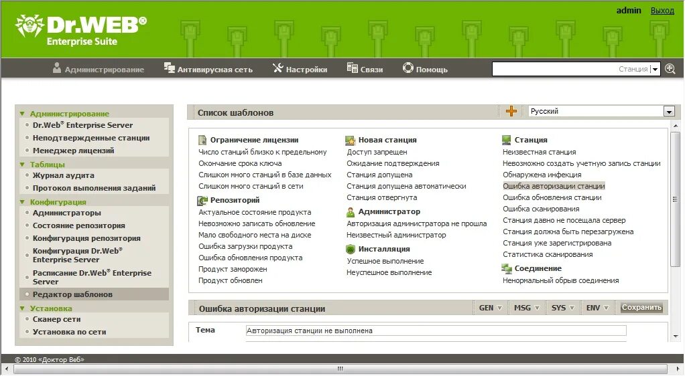Image resolution: width=685 pixels, height=376 pixels.
Task: Open the Администрирование top menu
Action: (x=104, y=70)
